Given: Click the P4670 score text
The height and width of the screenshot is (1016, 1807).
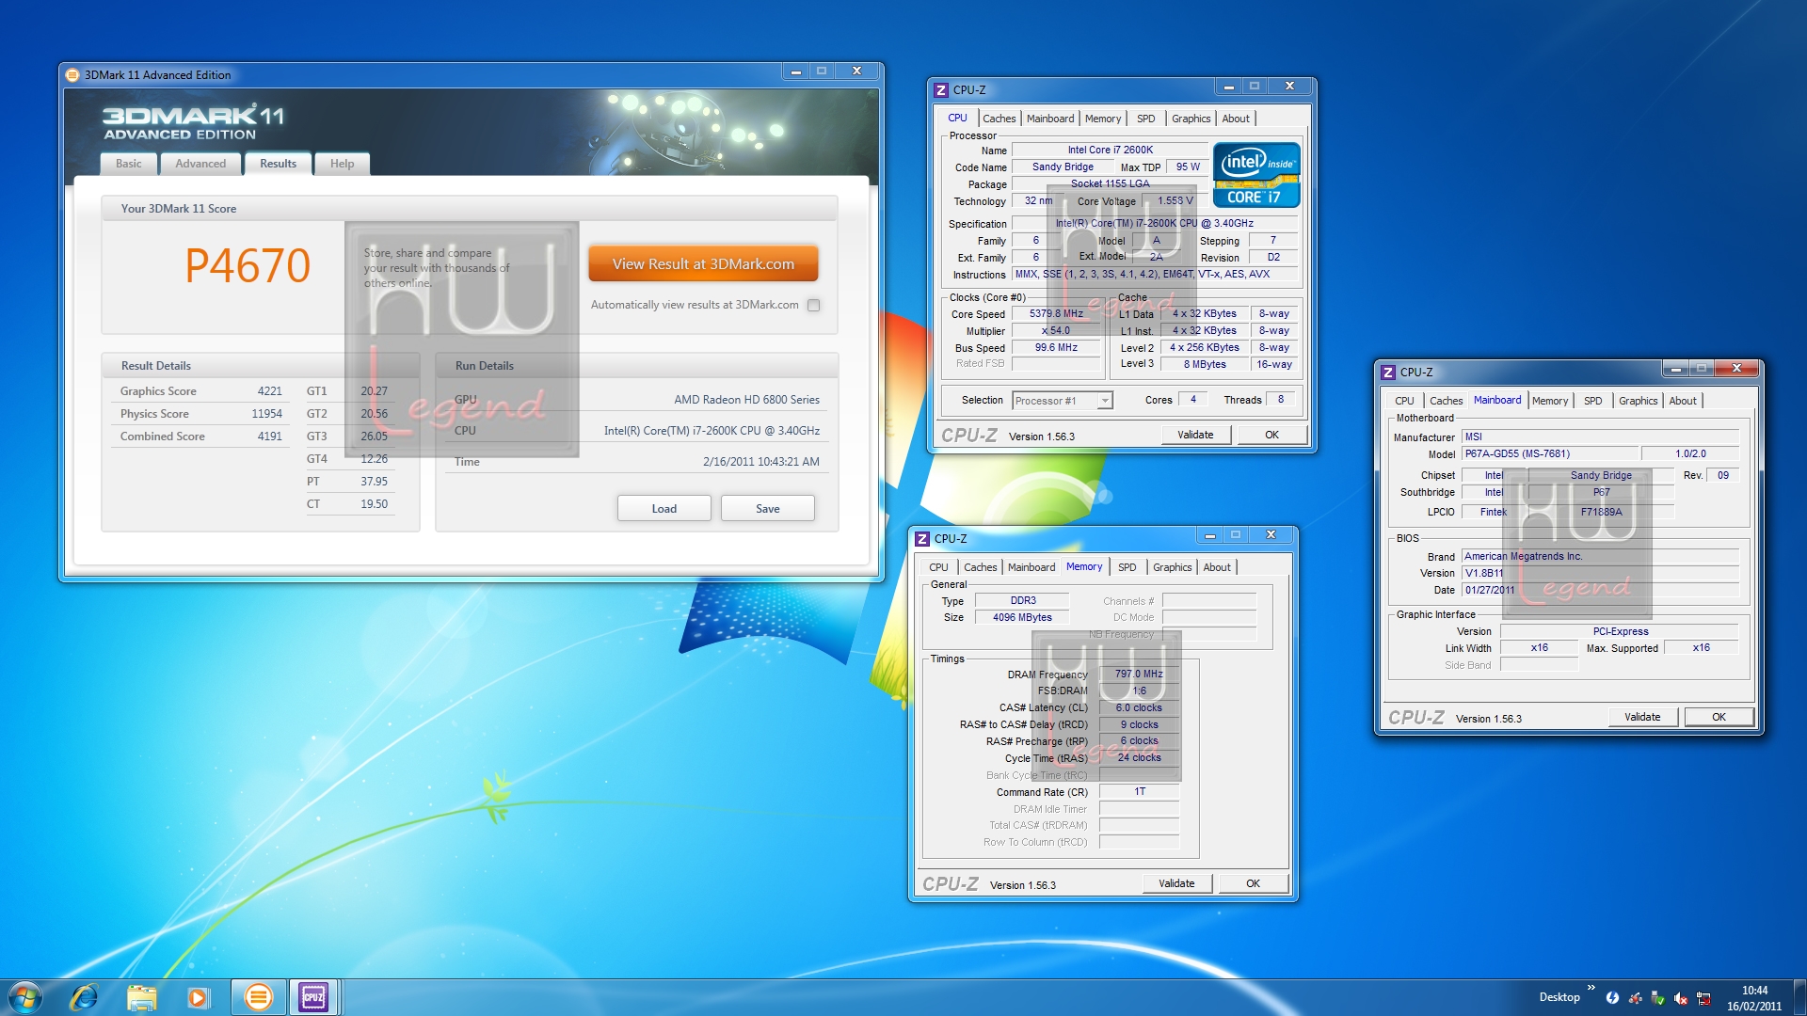Looking at the screenshot, I should tap(248, 265).
